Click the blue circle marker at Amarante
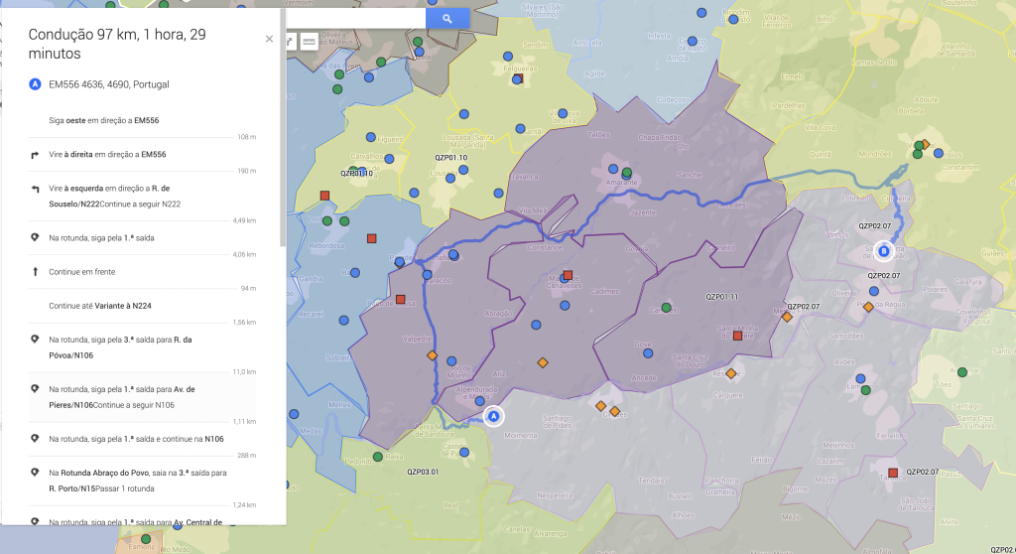This screenshot has height=554, width=1016. (x=612, y=170)
